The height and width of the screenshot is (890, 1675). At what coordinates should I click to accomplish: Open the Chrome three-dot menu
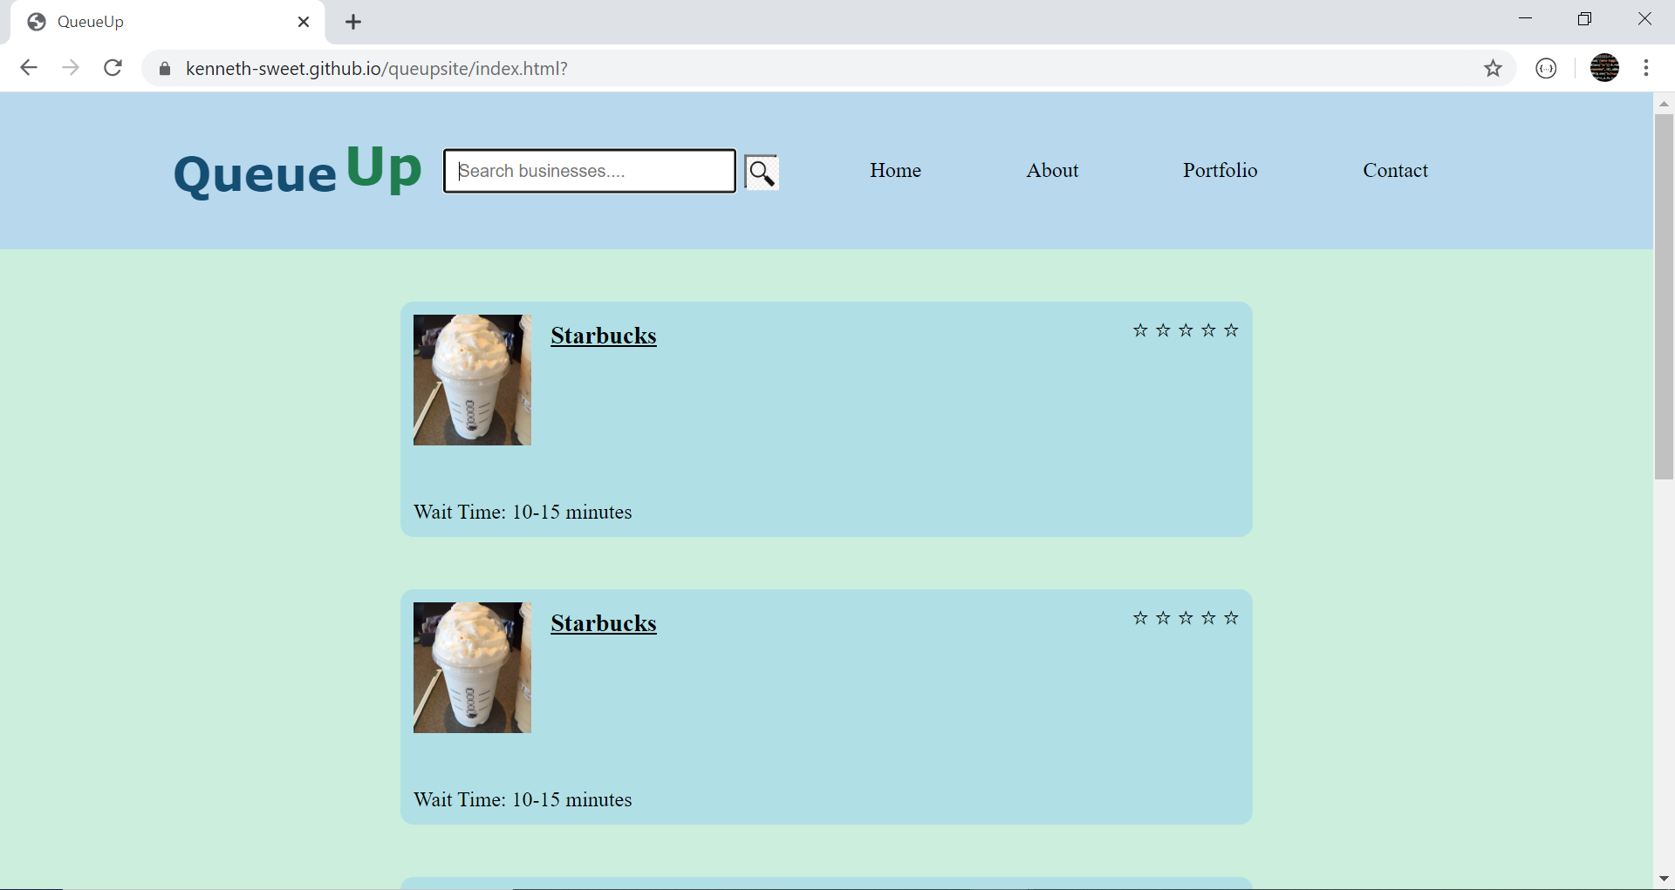pyautogui.click(x=1646, y=68)
